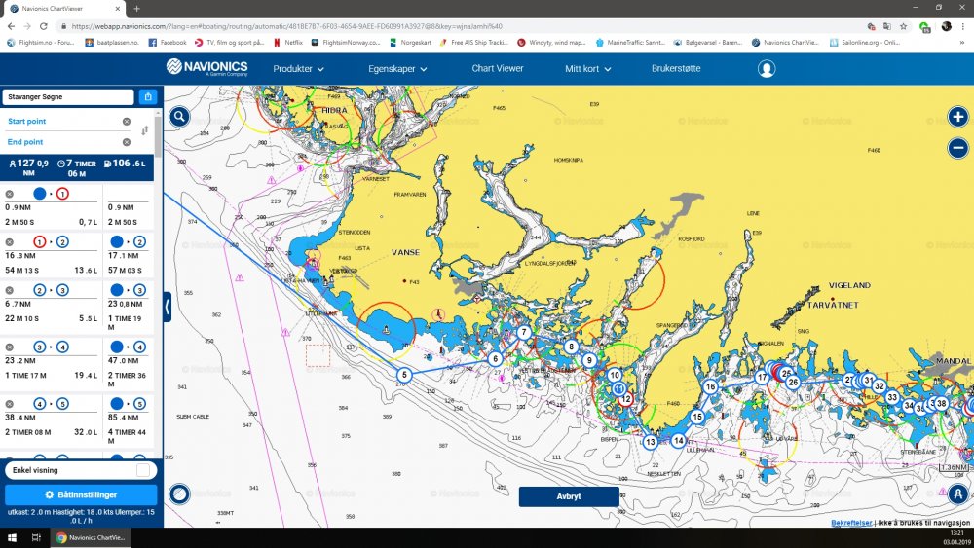This screenshot has height=548, width=974.
Task: Zoom in with the plus map button
Action: 957,117
